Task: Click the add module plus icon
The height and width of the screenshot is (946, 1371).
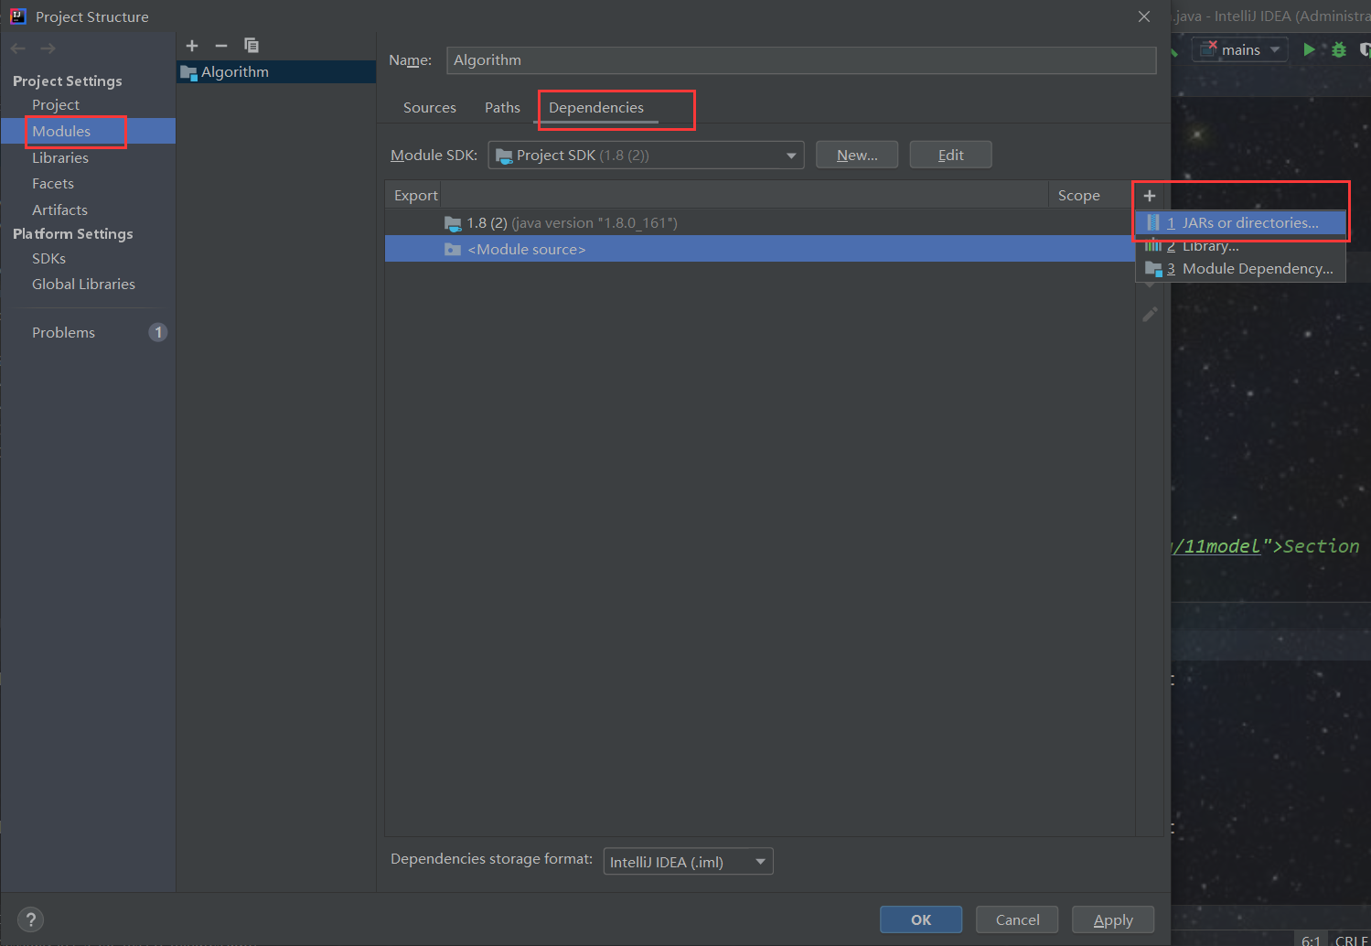Action: coord(192,46)
